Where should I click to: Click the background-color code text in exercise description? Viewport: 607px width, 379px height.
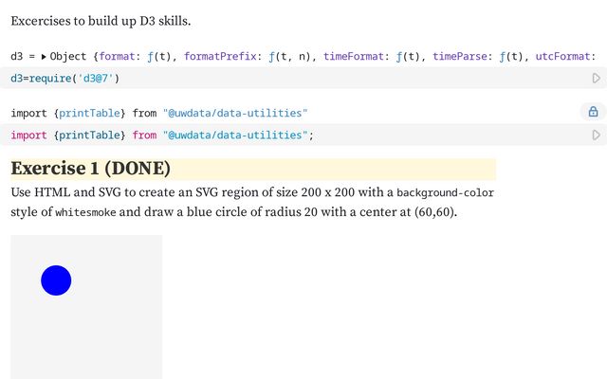coord(445,192)
